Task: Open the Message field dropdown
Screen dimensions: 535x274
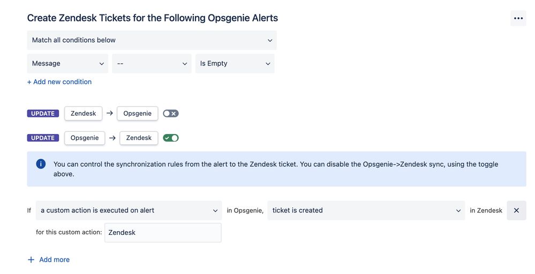Action: coord(67,64)
